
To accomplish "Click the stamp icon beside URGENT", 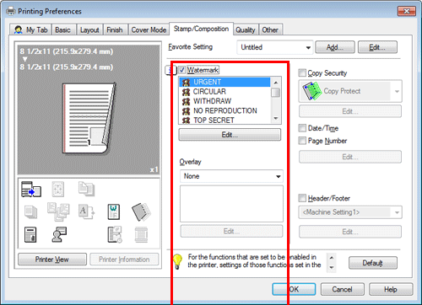I will pyautogui.click(x=186, y=83).
